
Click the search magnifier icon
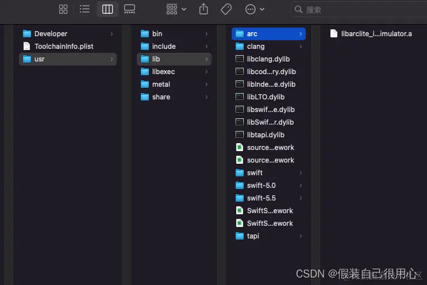click(x=298, y=10)
